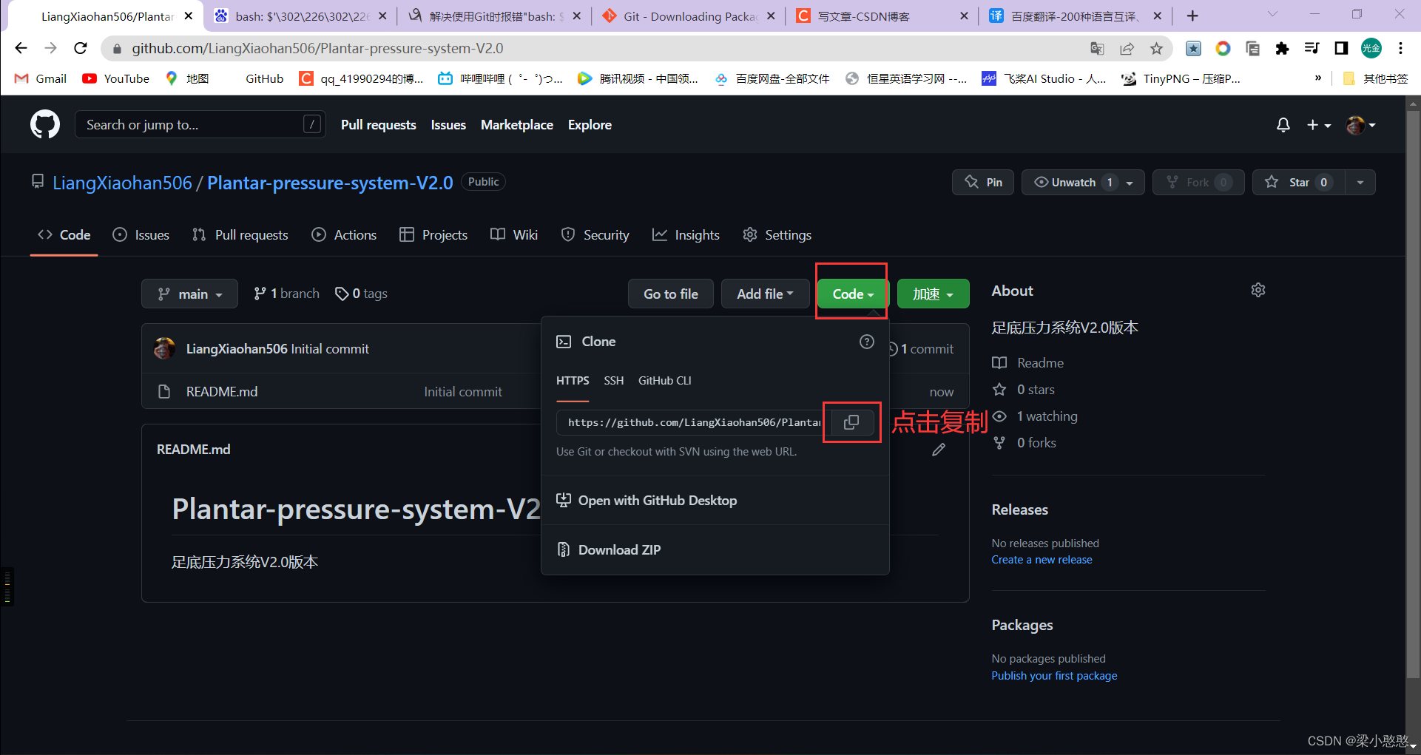Open the main branch selector dropdown
The image size is (1421, 755).
[x=189, y=294]
